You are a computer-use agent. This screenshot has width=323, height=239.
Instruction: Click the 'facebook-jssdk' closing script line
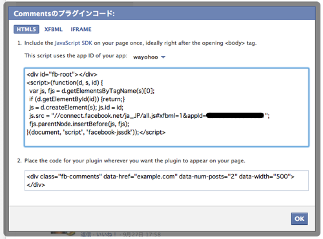pyautogui.click(x=96, y=132)
